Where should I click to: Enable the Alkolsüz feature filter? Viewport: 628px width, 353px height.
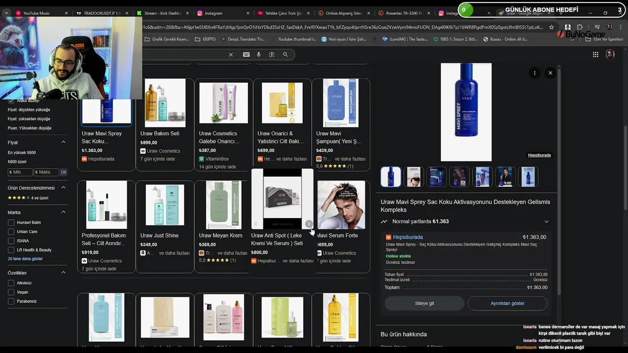click(x=11, y=283)
